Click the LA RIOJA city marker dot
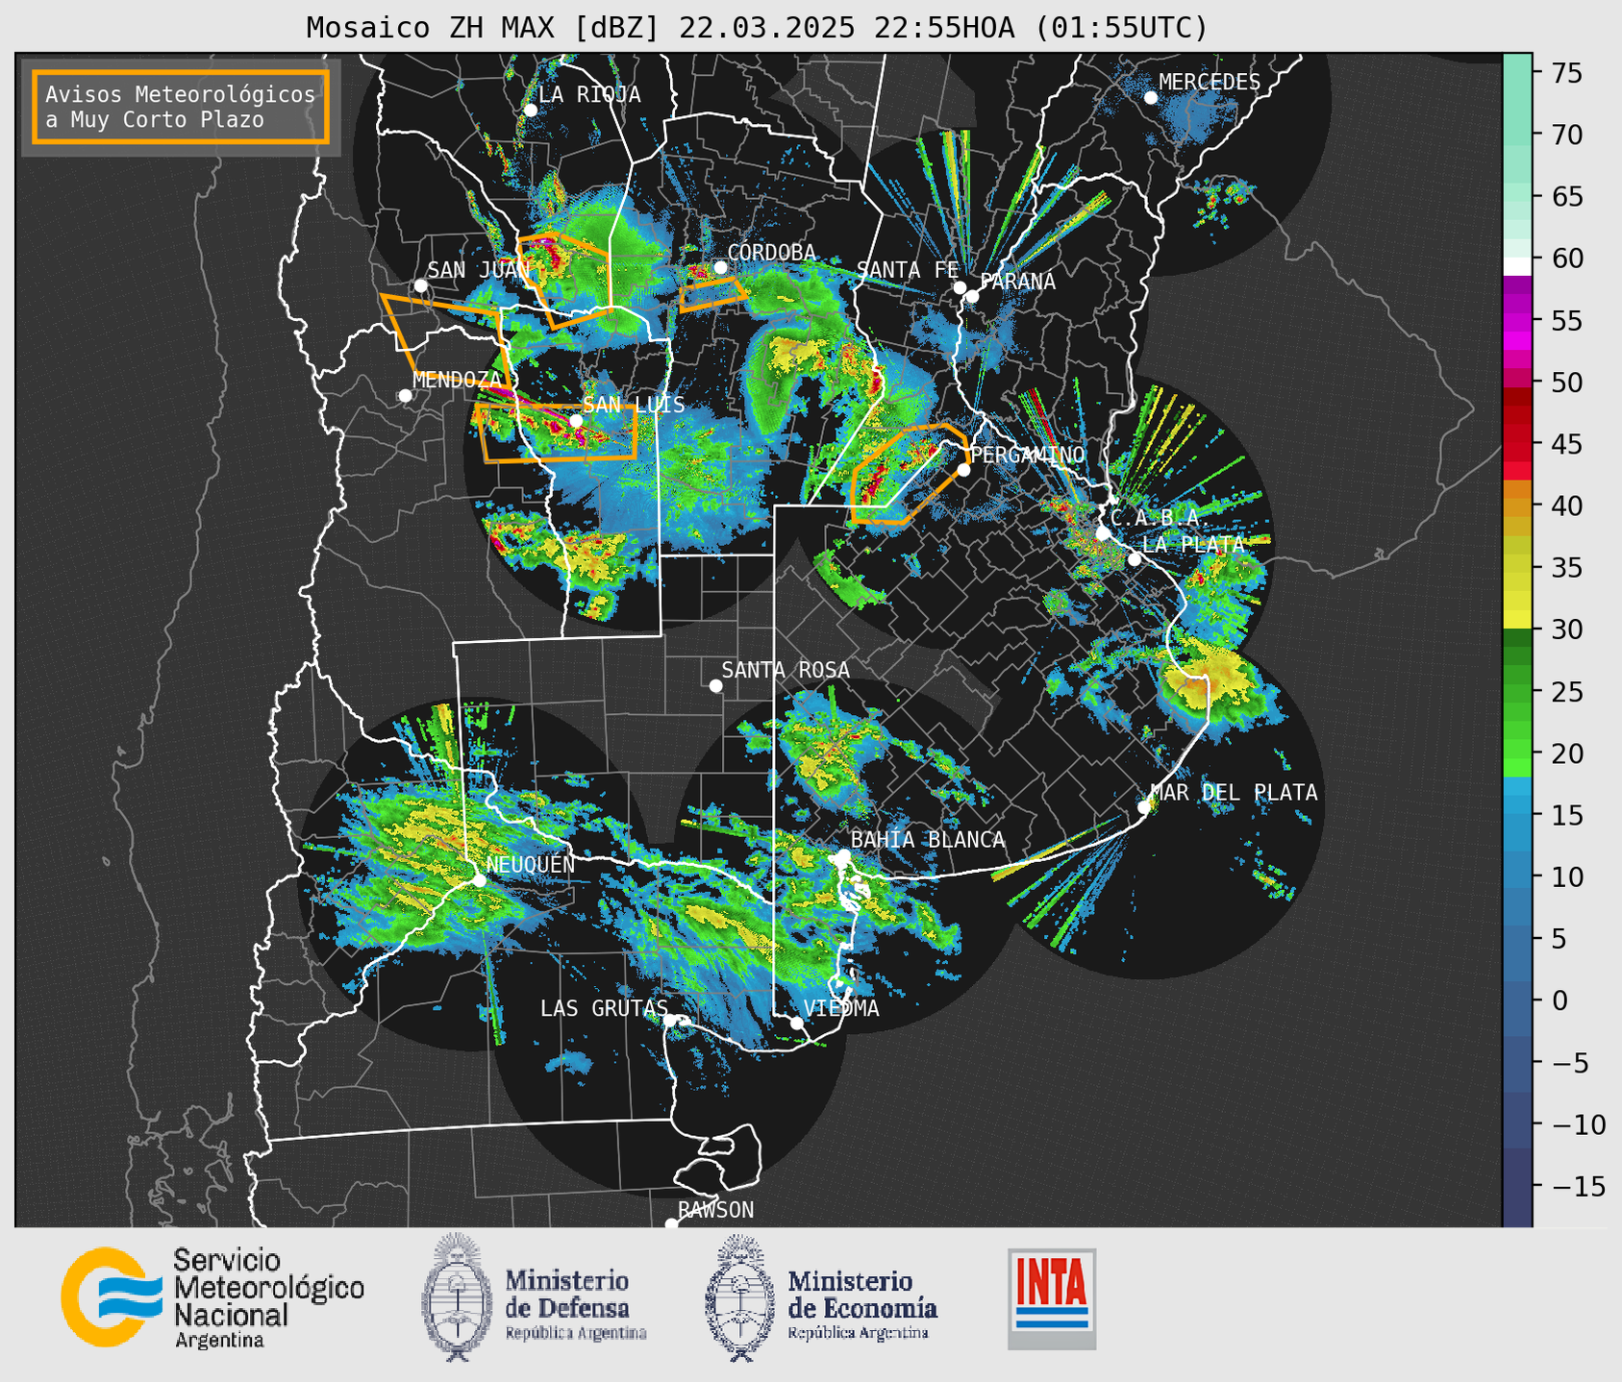The height and width of the screenshot is (1382, 1622). (x=530, y=111)
